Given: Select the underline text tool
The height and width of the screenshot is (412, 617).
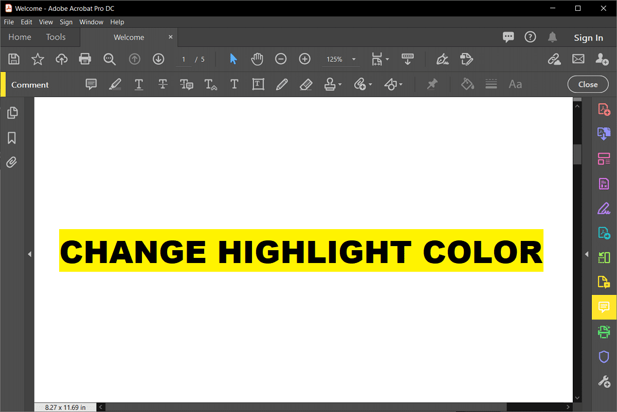Looking at the screenshot, I should pyautogui.click(x=138, y=84).
